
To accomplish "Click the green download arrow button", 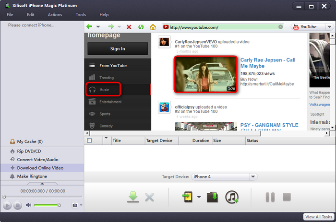I will pyautogui.click(x=133, y=197).
